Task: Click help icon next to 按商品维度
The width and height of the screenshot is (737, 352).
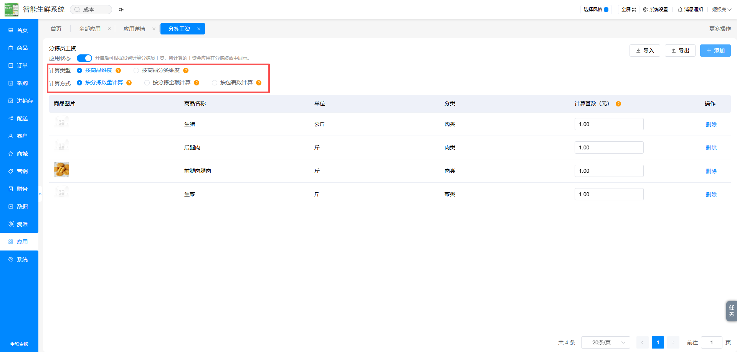Action: pyautogui.click(x=118, y=70)
